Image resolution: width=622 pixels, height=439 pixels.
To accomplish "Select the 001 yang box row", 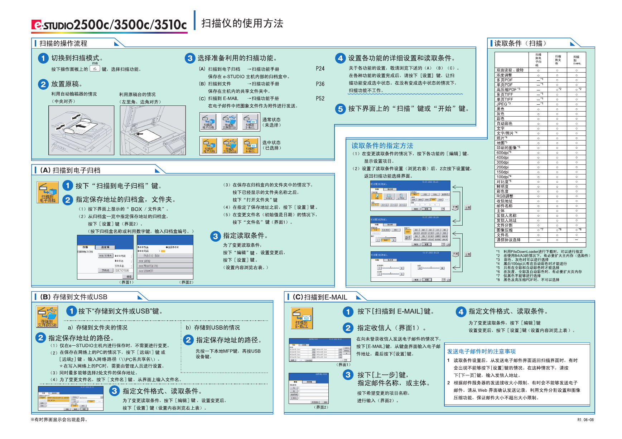I will pyautogui.click(x=165, y=261).
